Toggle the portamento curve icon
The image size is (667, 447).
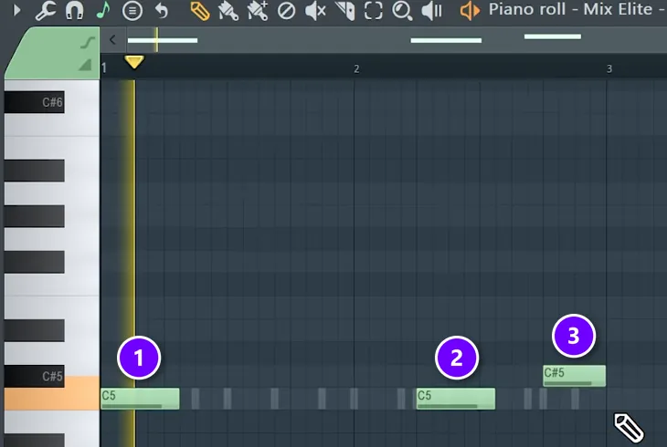(x=88, y=43)
